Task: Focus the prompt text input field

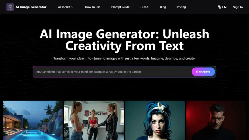Action: pyautogui.click(x=112, y=72)
